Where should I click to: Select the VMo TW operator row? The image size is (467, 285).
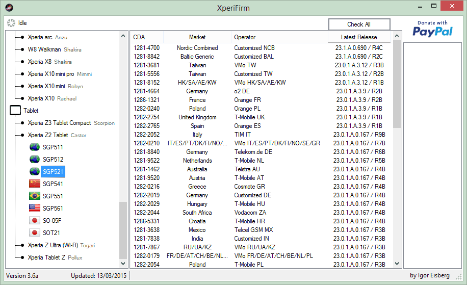[261, 65]
